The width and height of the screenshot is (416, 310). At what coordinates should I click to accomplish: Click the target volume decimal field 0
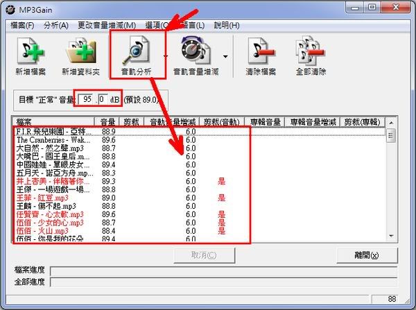click(103, 99)
